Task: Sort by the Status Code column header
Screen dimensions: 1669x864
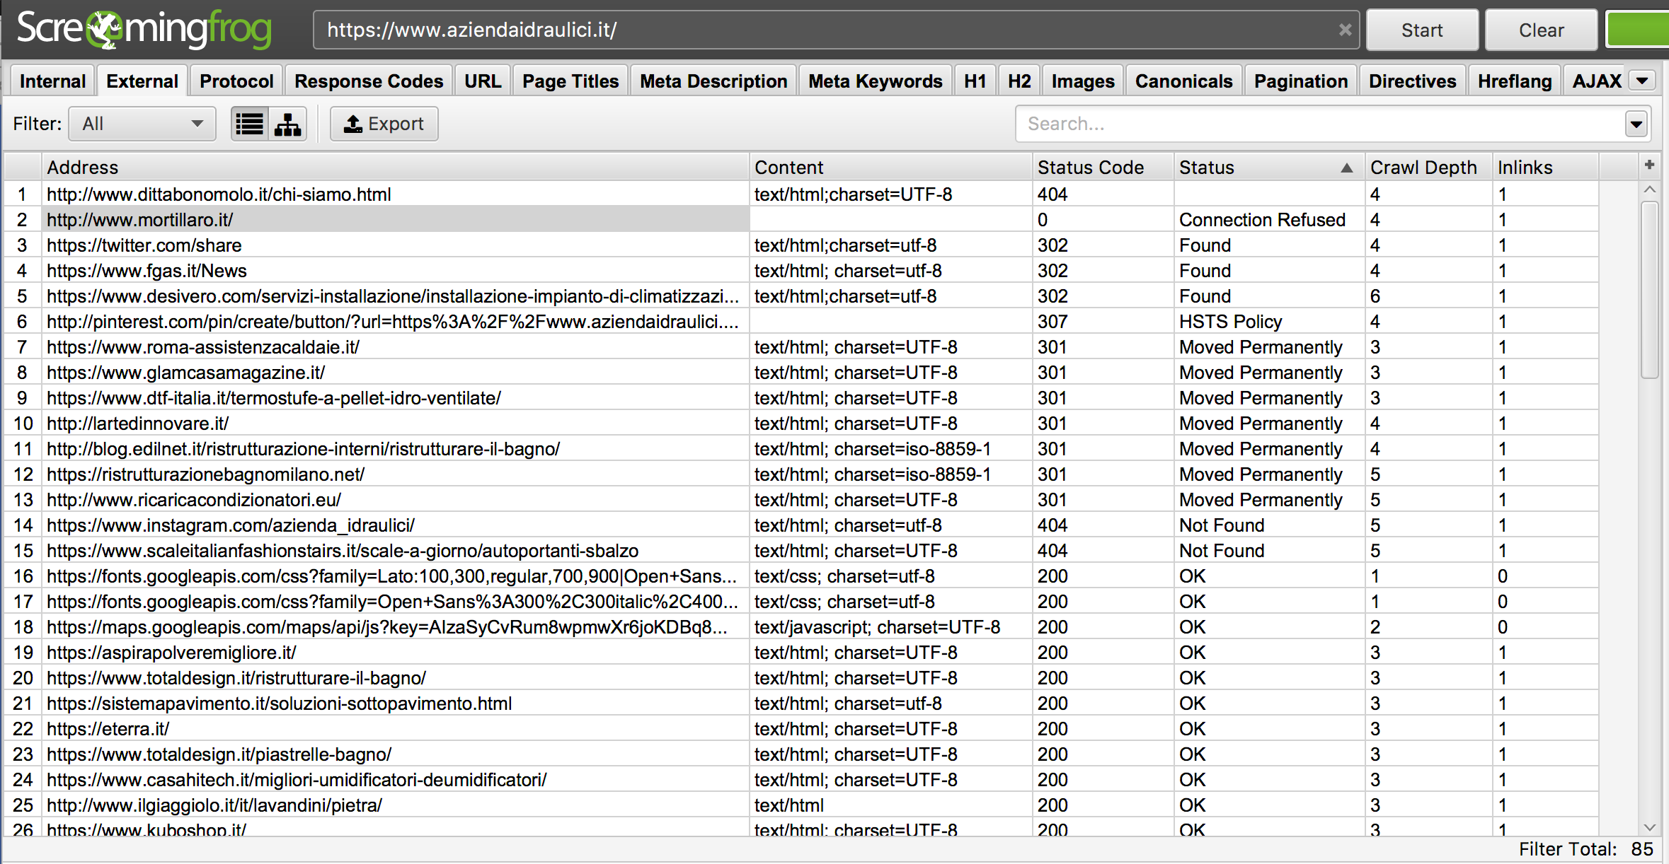Action: pos(1103,168)
